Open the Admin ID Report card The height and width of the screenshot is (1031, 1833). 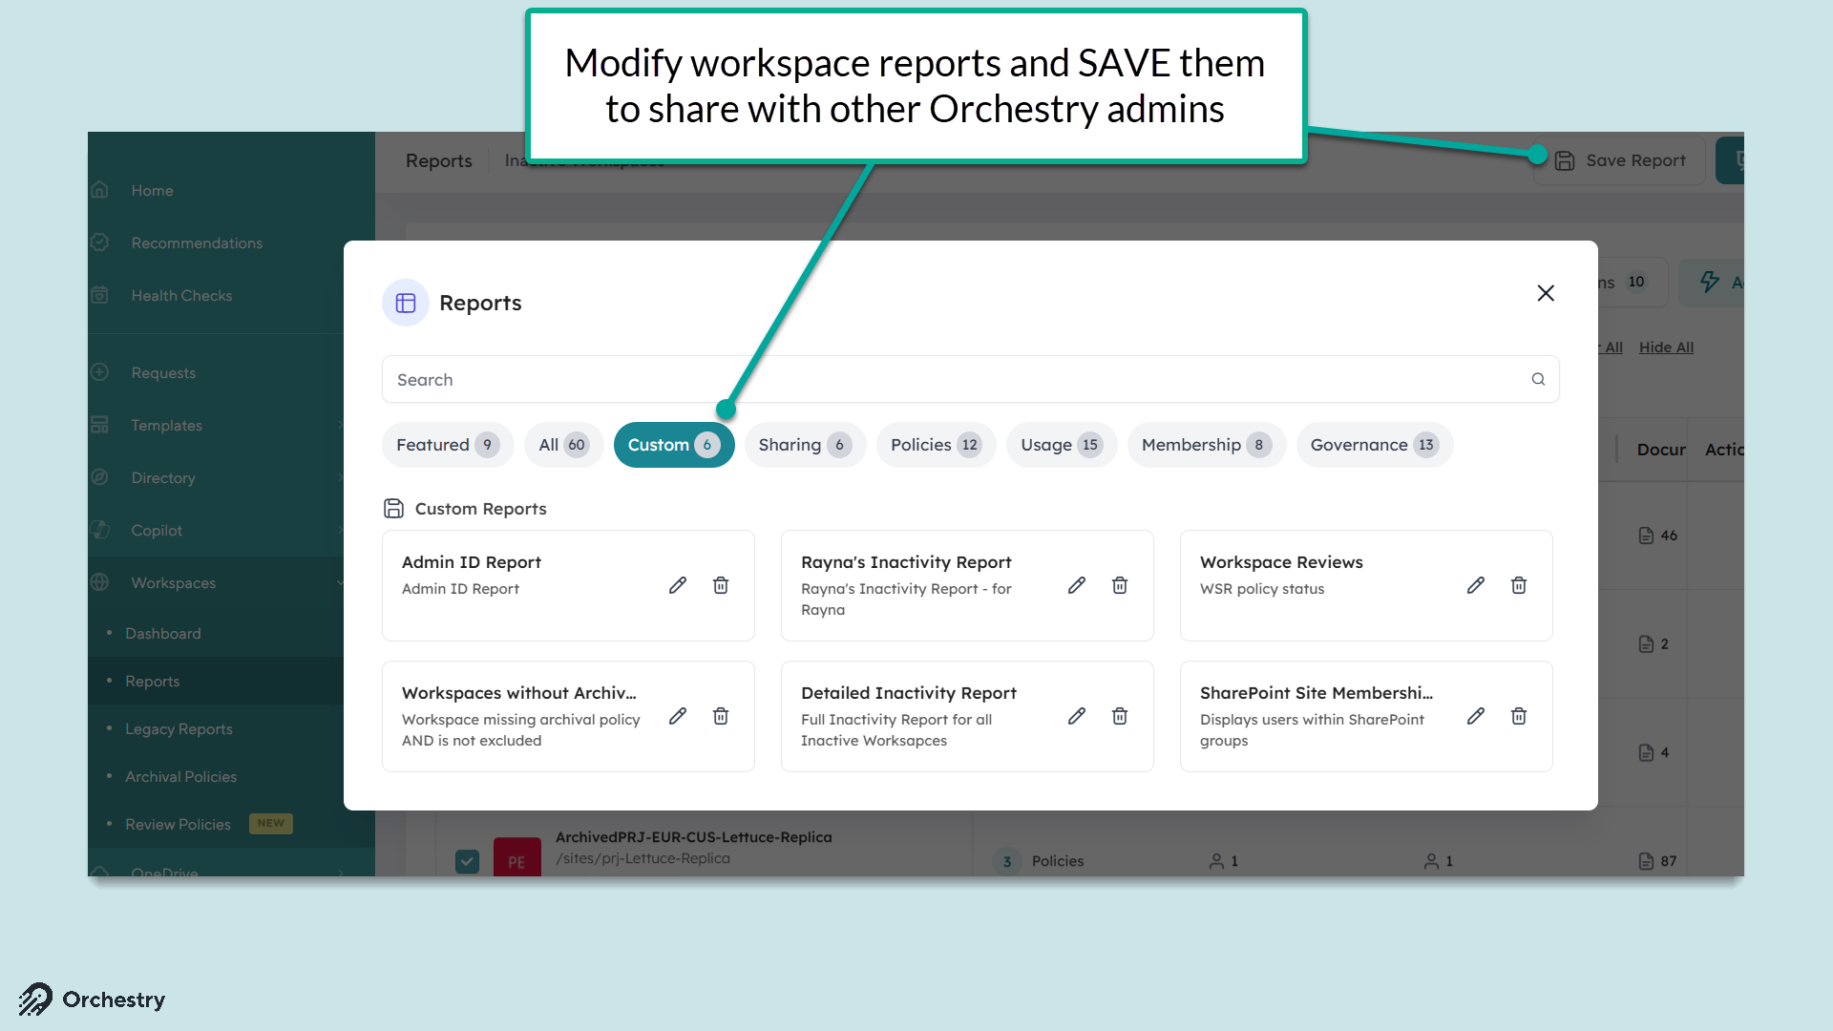tap(568, 585)
